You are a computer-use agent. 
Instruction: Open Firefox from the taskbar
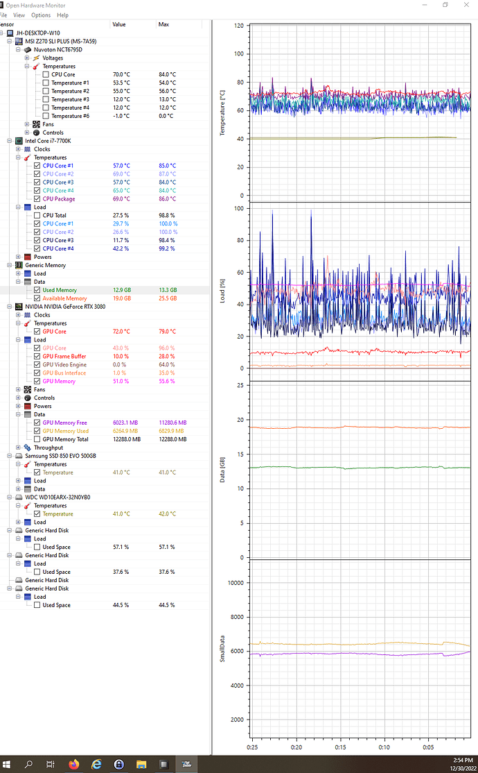pyautogui.click(x=74, y=764)
